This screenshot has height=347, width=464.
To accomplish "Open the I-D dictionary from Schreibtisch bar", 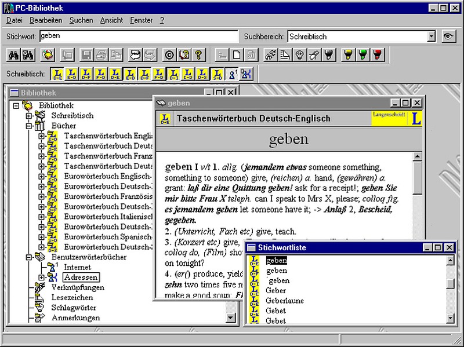I will coord(188,74).
